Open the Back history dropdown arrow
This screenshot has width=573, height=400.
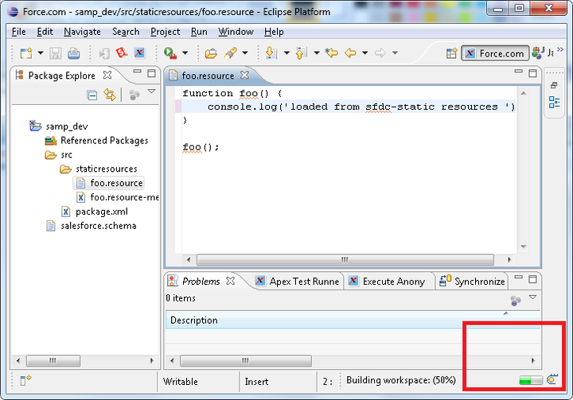point(364,53)
